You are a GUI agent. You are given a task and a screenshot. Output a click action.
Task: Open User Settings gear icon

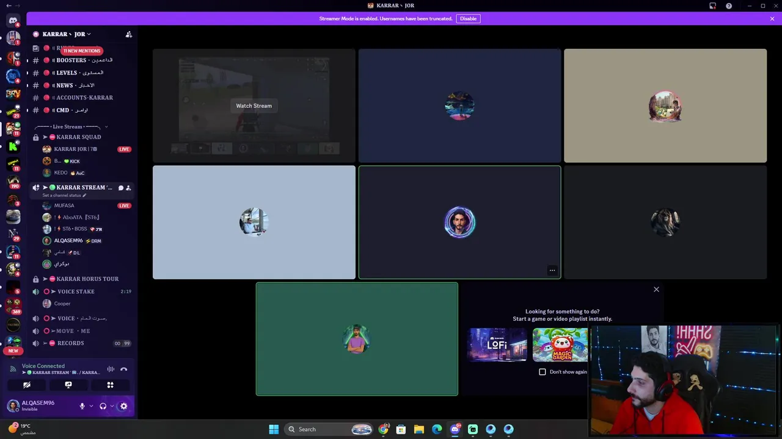pyautogui.click(x=123, y=406)
